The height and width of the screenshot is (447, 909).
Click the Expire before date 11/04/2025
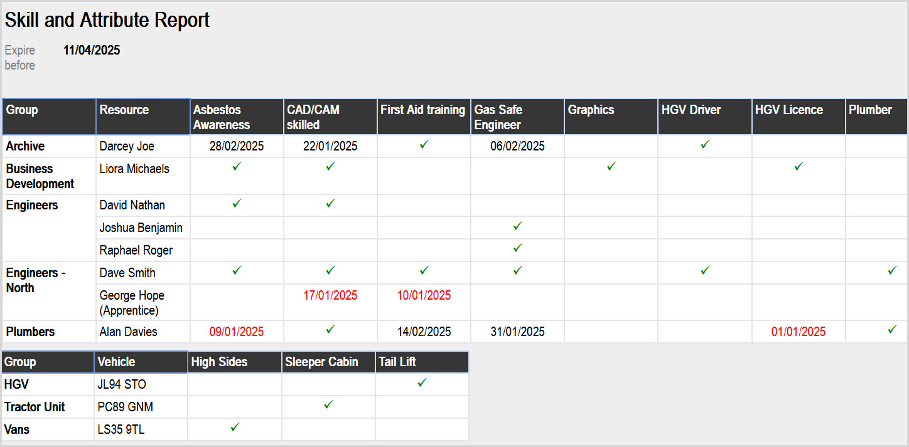92,50
